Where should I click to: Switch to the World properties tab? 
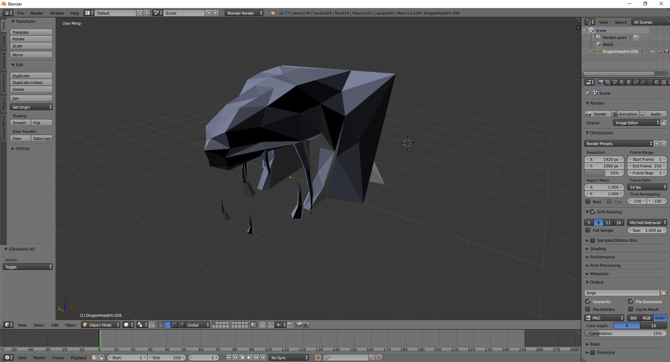point(622,82)
